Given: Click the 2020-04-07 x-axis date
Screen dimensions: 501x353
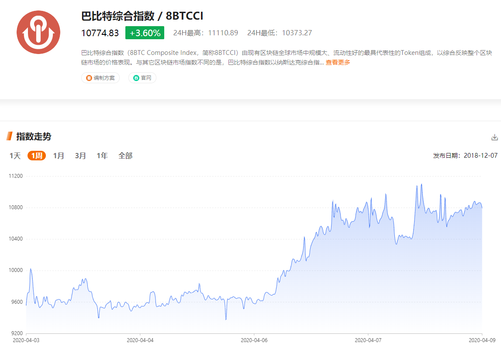Looking at the screenshot, I should (368, 340).
